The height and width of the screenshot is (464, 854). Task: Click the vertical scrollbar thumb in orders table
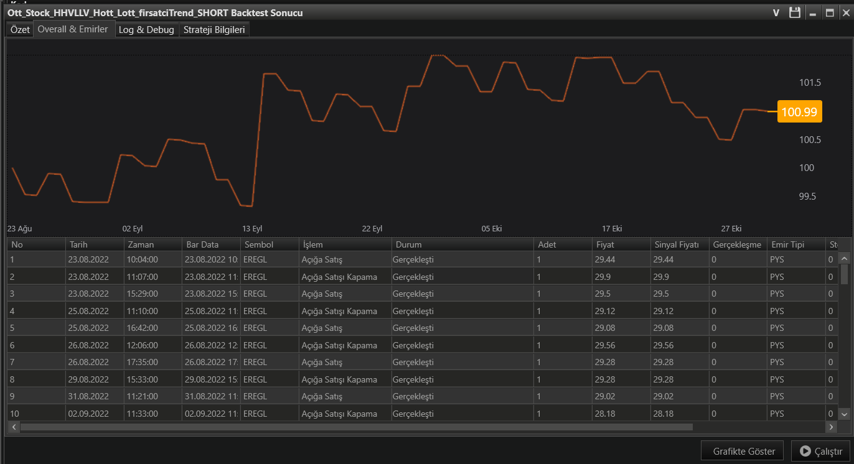click(844, 274)
